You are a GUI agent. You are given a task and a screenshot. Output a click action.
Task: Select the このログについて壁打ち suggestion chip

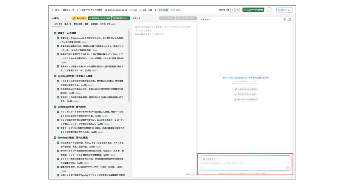tap(245, 89)
